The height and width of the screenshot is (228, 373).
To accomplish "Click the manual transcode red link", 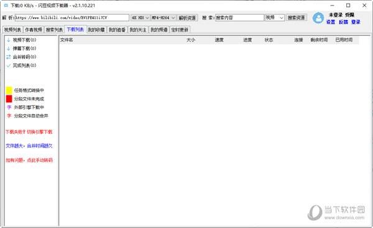I will click(x=29, y=160).
